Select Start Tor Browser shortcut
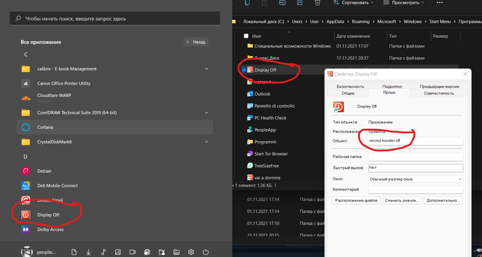 coord(271,154)
